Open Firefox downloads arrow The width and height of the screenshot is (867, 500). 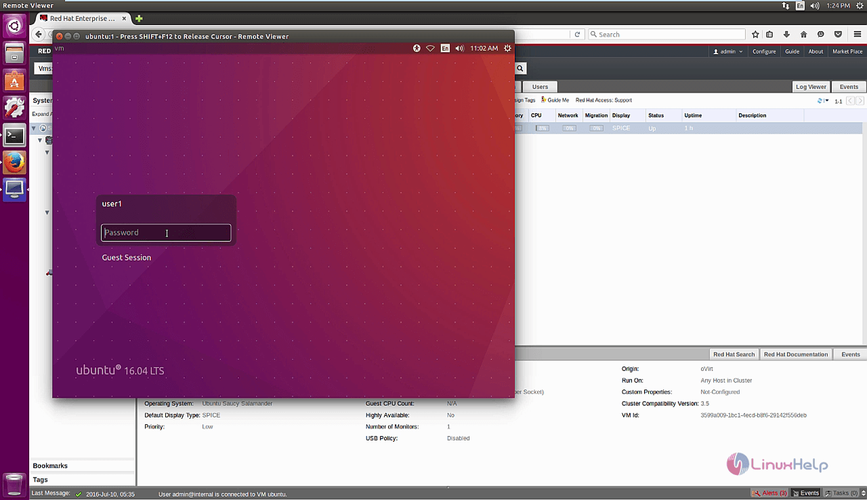786,35
